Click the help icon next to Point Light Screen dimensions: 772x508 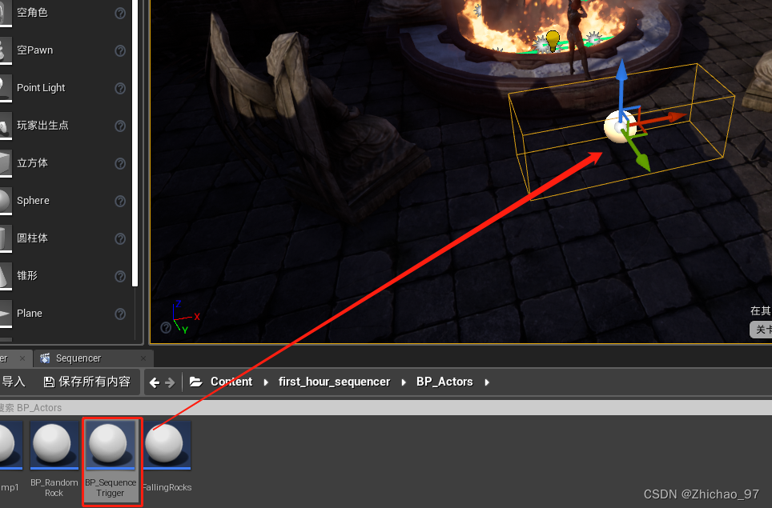pyautogui.click(x=120, y=88)
